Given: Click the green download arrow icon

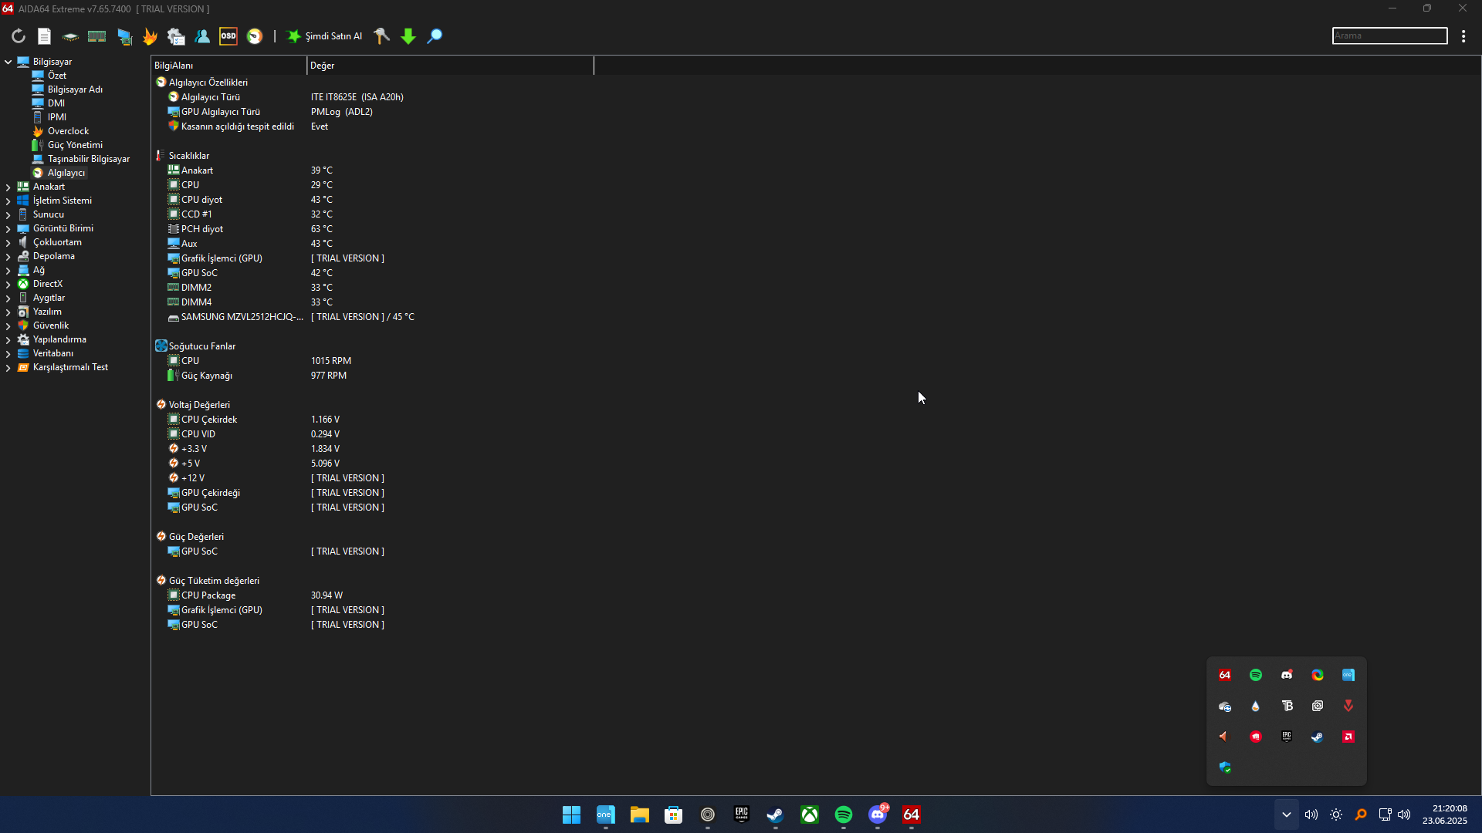Looking at the screenshot, I should pyautogui.click(x=408, y=36).
